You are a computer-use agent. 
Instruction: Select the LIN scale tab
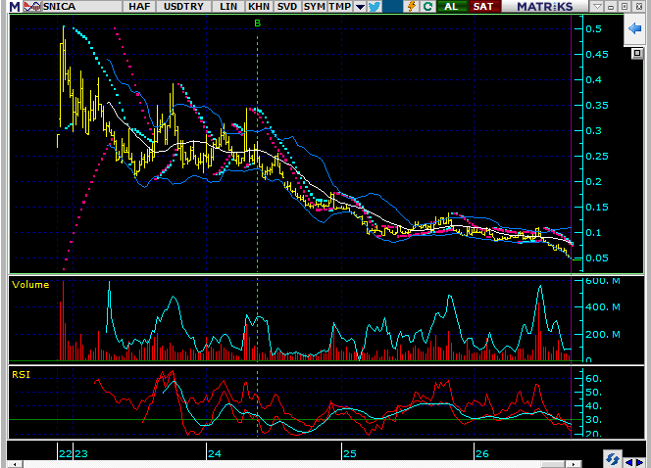pos(228,6)
